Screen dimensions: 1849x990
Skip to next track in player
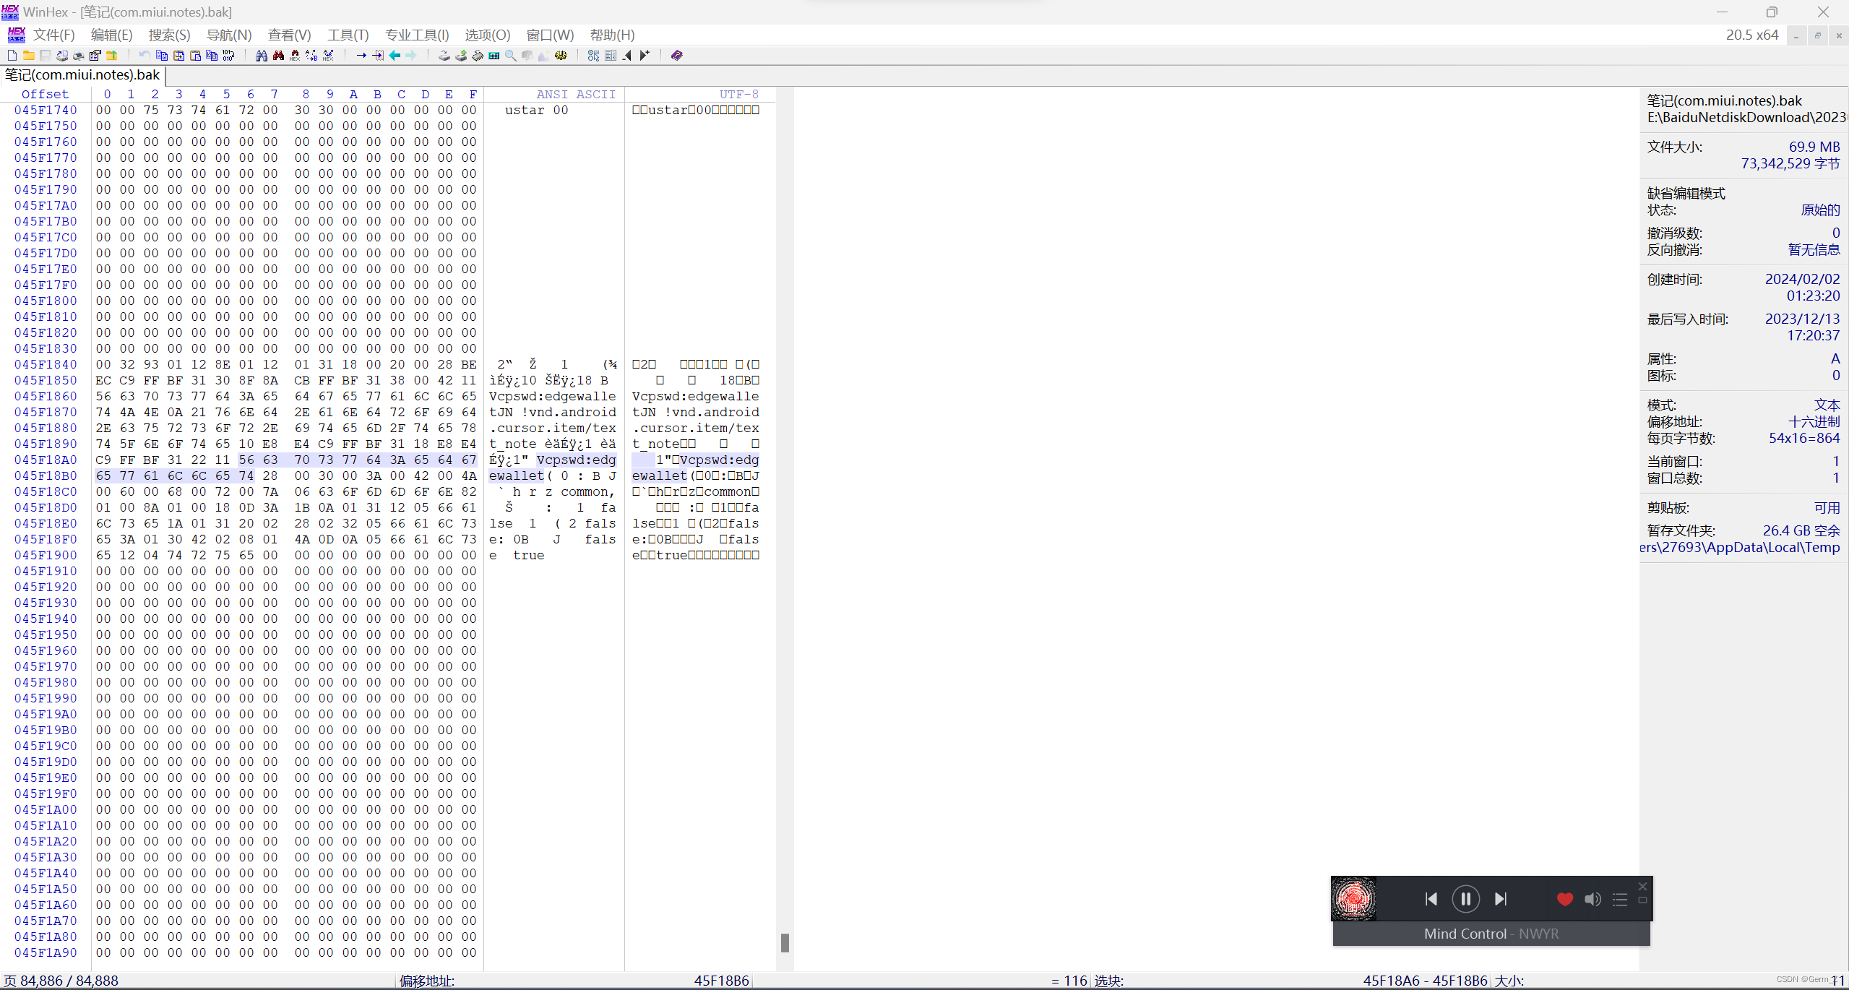pos(1501,899)
